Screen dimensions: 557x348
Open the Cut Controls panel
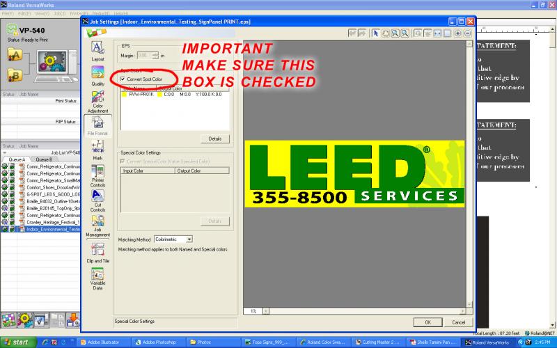point(97,200)
